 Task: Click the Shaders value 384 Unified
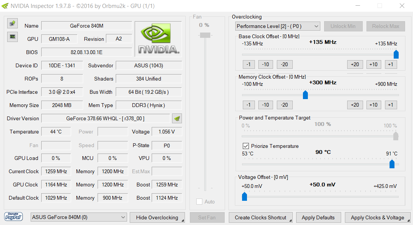149,79
